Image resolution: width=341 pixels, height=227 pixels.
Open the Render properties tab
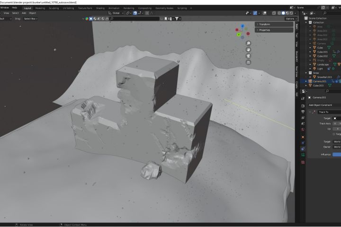tap(303, 106)
